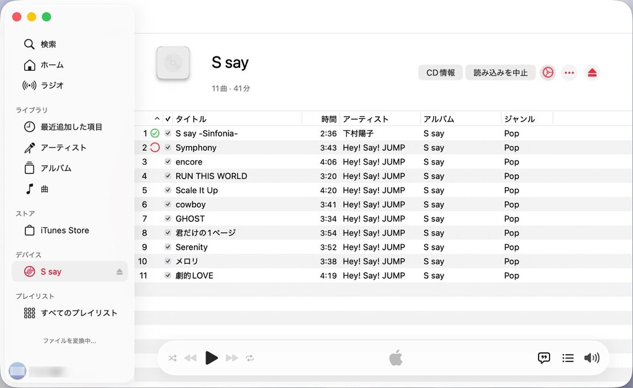Screen dimensions: 633x388
Task: Select iTunes Store label in sidebar
Action: (x=64, y=230)
